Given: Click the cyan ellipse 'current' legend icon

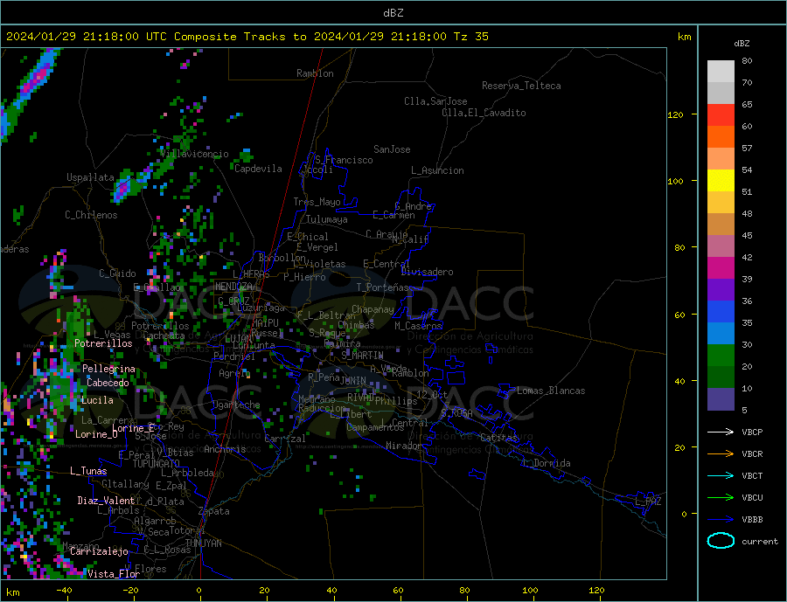Looking at the screenshot, I should (x=721, y=541).
